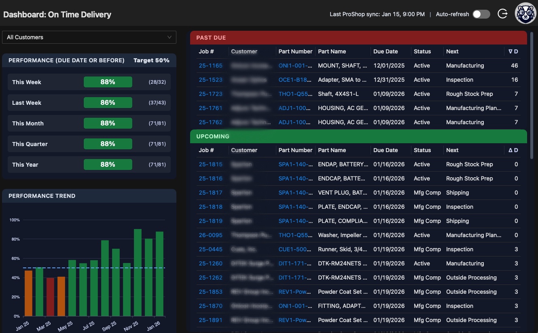Select the Nov 25 bar in trend chart
Viewport: 538px width, 333px height.
pyautogui.click(x=138, y=272)
